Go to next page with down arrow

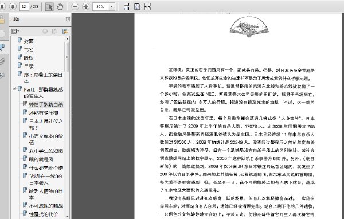[x=13, y=6]
